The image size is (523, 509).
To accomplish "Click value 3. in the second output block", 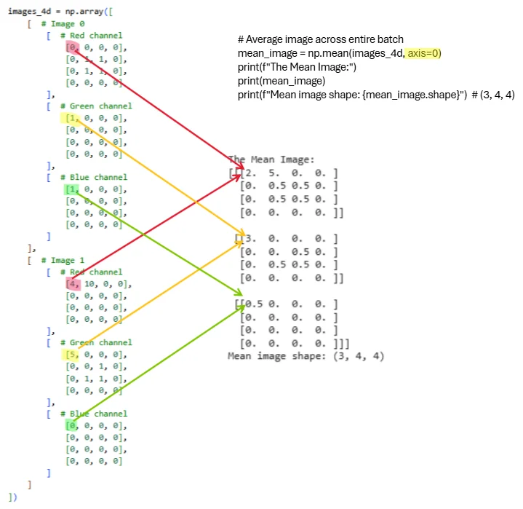I will tap(247, 238).
